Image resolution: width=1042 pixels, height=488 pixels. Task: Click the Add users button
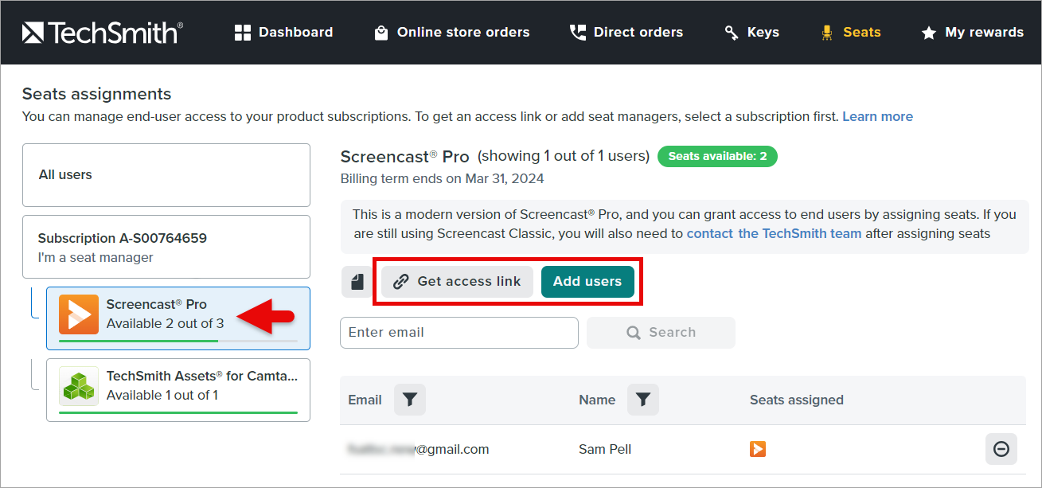point(587,282)
